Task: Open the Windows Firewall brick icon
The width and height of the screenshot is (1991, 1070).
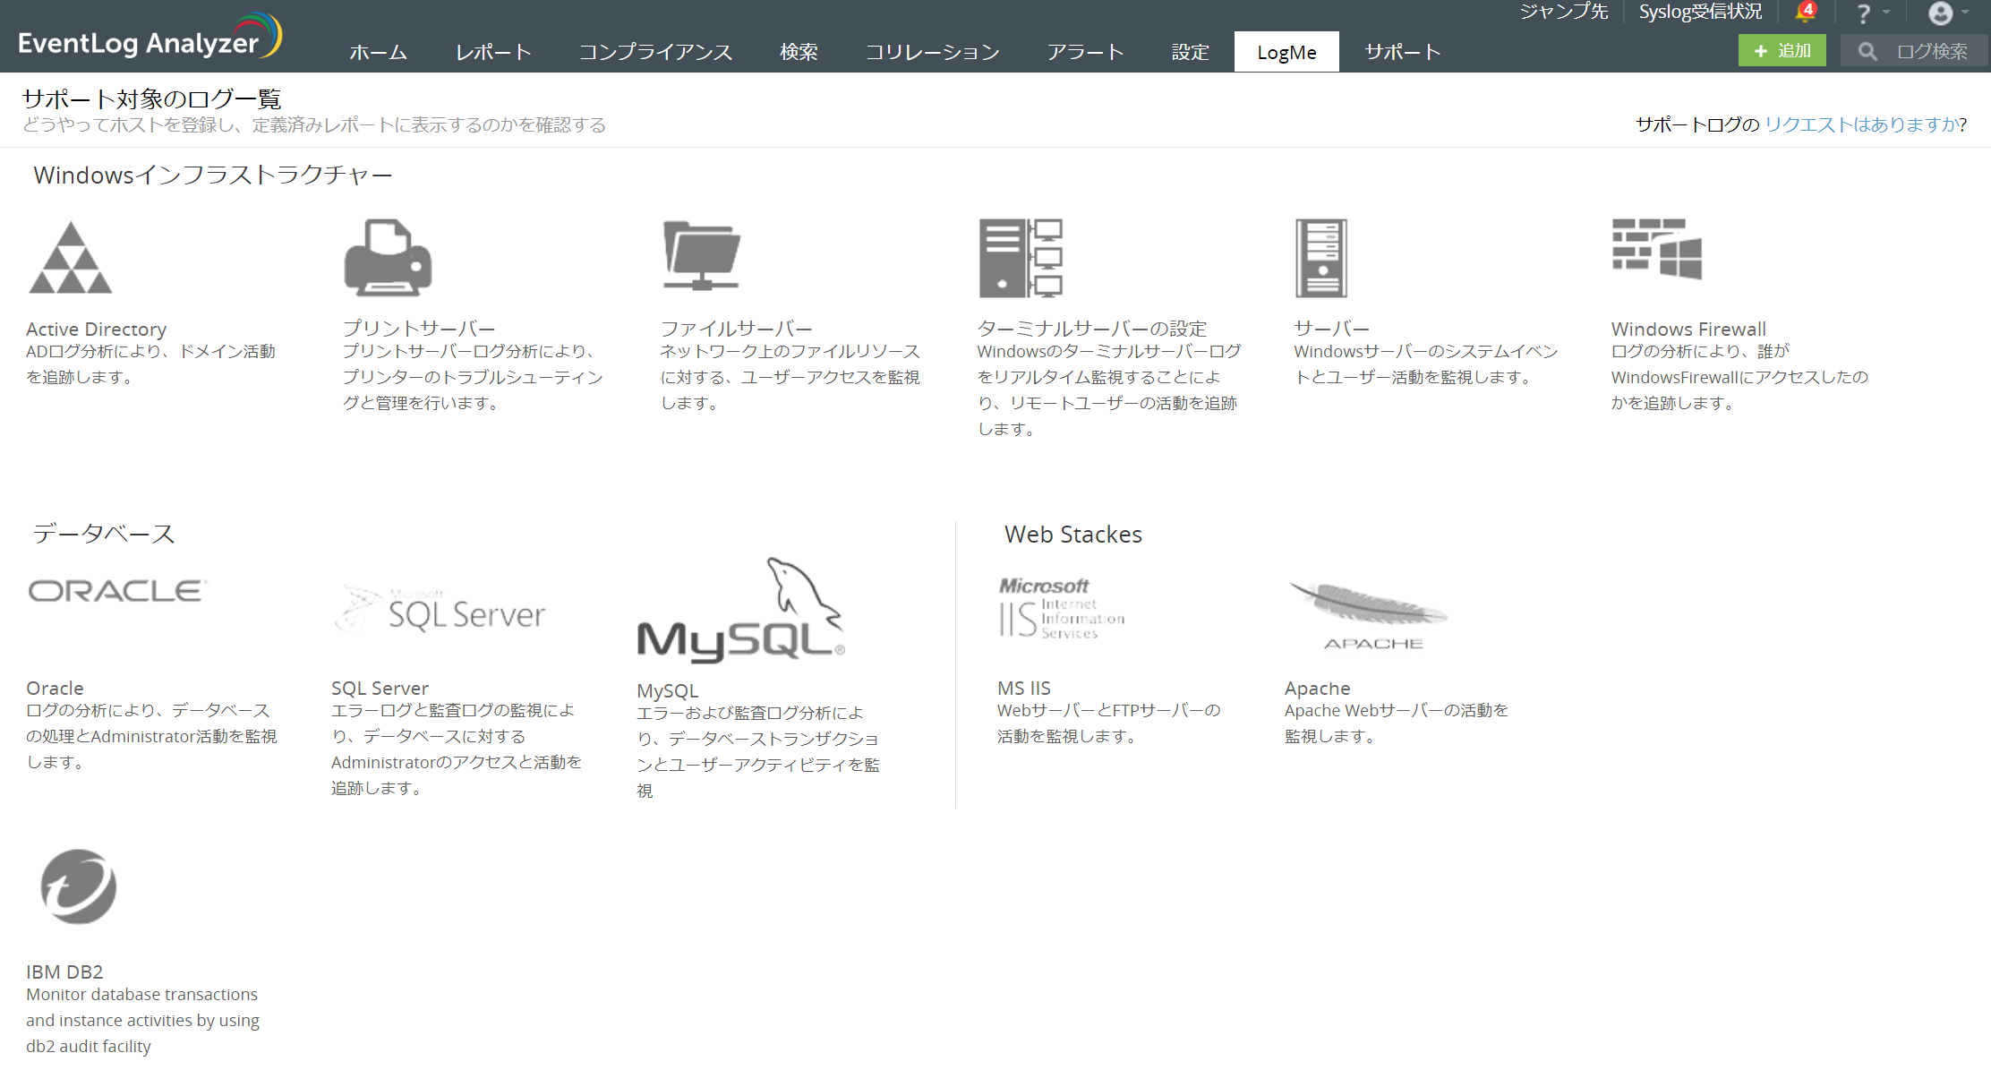Action: pos(1656,249)
